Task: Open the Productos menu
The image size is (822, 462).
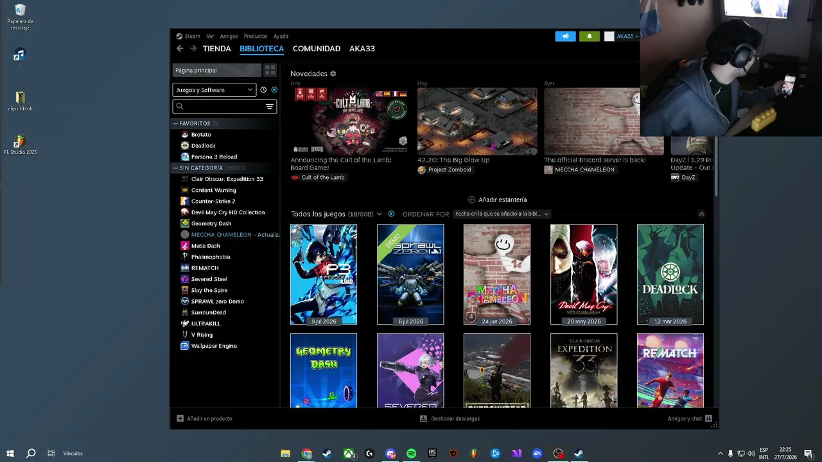Action: click(x=256, y=37)
